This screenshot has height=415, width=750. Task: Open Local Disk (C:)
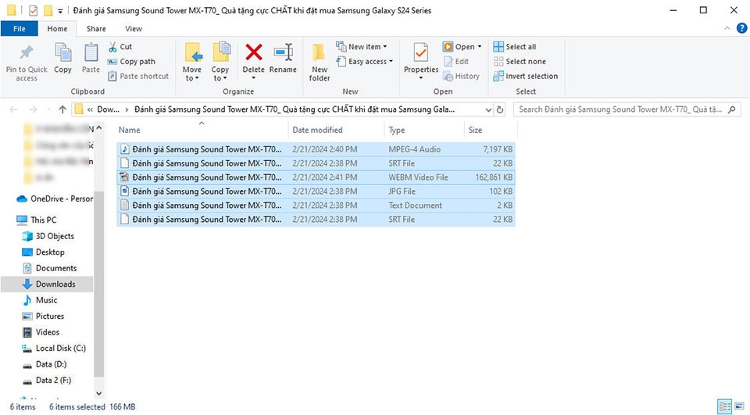click(x=54, y=348)
